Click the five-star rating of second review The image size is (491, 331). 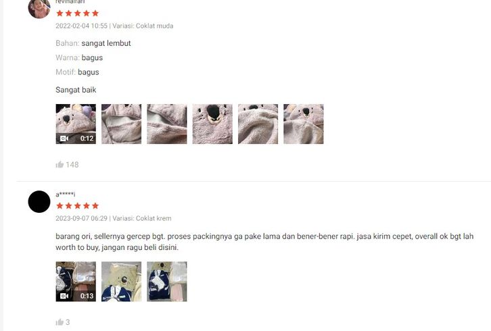click(77, 205)
